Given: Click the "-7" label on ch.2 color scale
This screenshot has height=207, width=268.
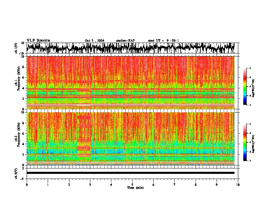Looking at the screenshot, I should click(x=250, y=161).
